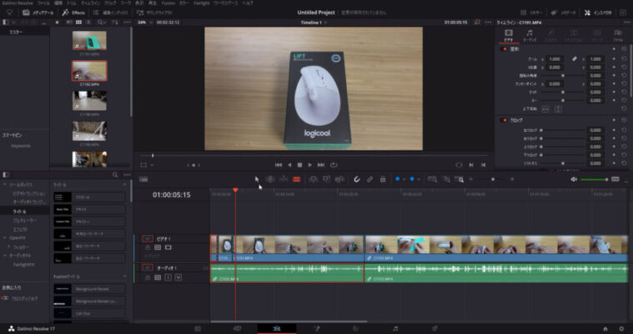The image size is (633, 334).
Task: Select the Inspector Audio tab
Action: point(530,35)
